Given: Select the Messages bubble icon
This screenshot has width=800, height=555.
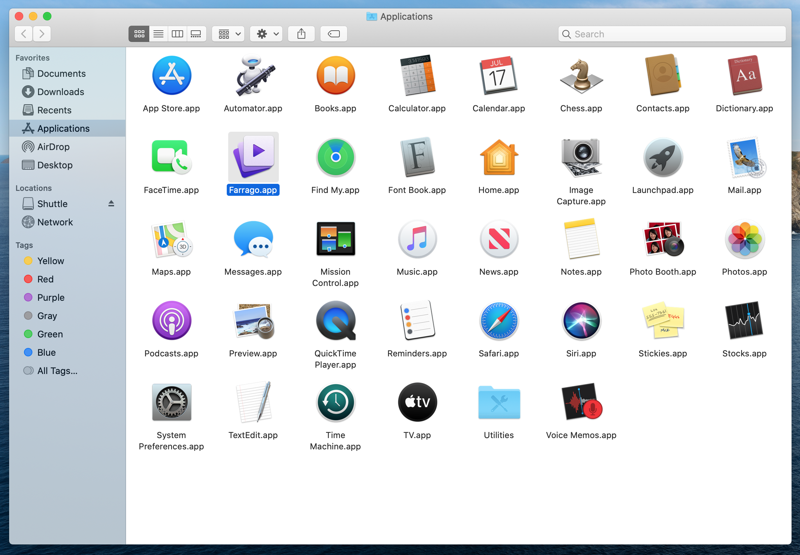Looking at the screenshot, I should [x=254, y=239].
